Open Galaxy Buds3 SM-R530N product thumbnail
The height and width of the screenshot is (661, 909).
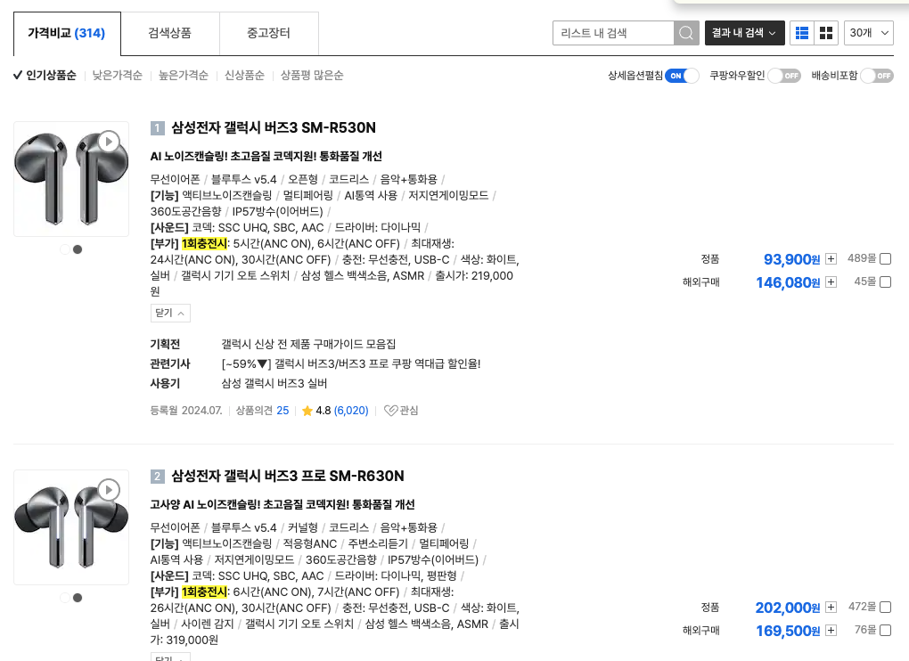tap(71, 179)
